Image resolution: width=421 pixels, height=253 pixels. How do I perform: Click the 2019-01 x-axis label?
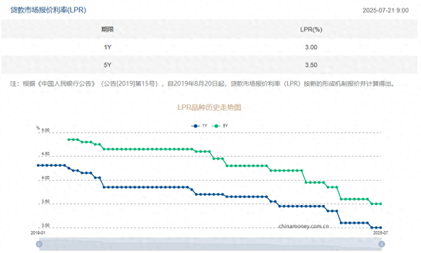point(38,233)
